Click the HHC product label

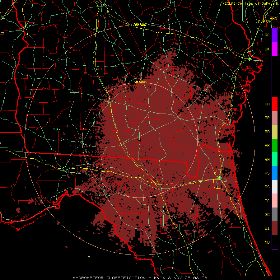(x=273, y=18)
